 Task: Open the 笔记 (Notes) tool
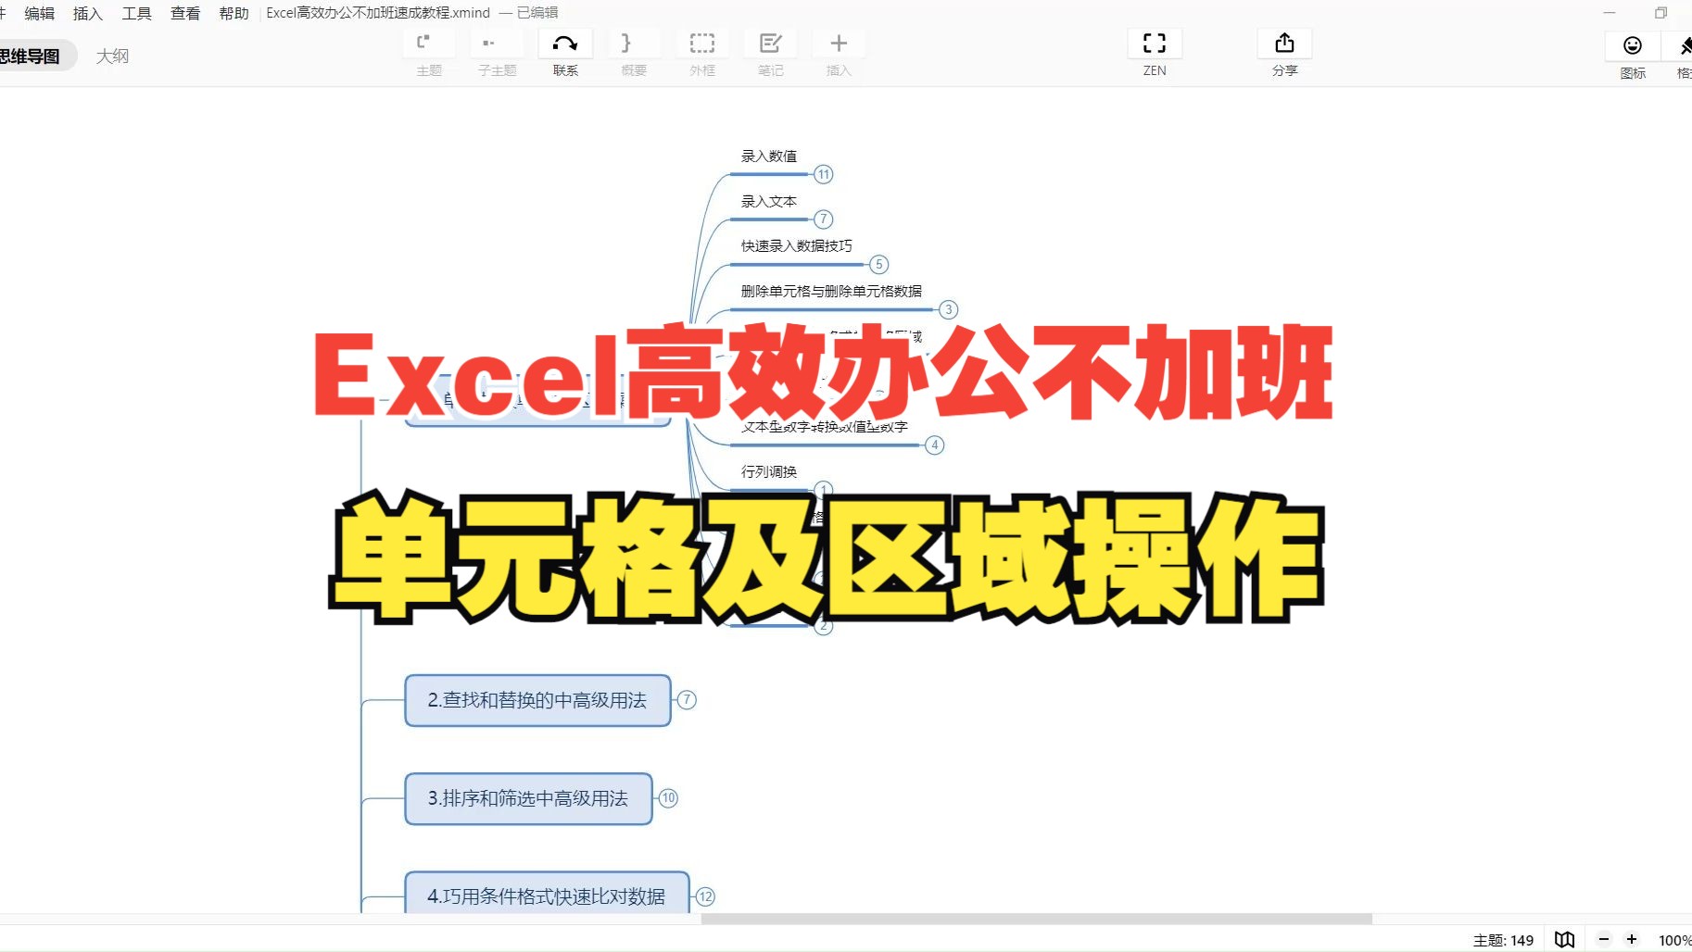(771, 44)
